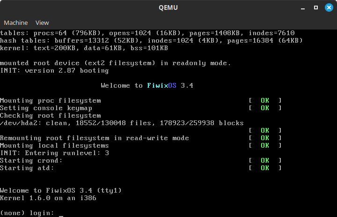Click OK status for Starting atd
Image resolution: width=337 pixels, height=217 pixels.
point(265,168)
